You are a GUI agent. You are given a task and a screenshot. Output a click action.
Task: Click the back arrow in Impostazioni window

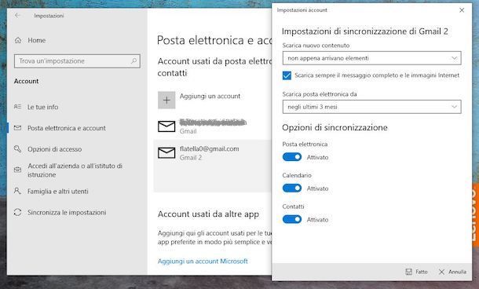(17, 15)
